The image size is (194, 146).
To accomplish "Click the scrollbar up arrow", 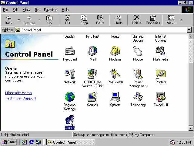I will pyautogui.click(x=191, y=37).
